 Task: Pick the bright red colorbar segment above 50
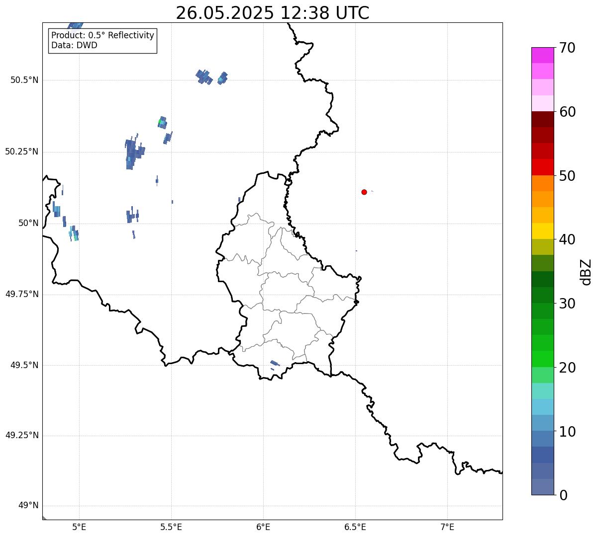(x=542, y=167)
